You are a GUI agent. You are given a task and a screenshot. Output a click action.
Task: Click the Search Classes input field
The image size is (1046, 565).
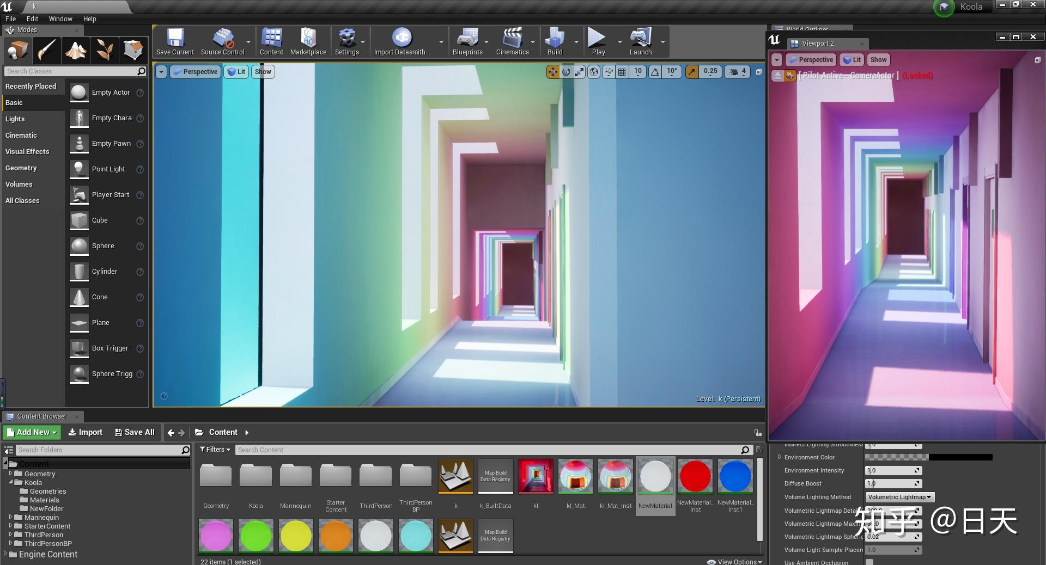pyautogui.click(x=75, y=71)
